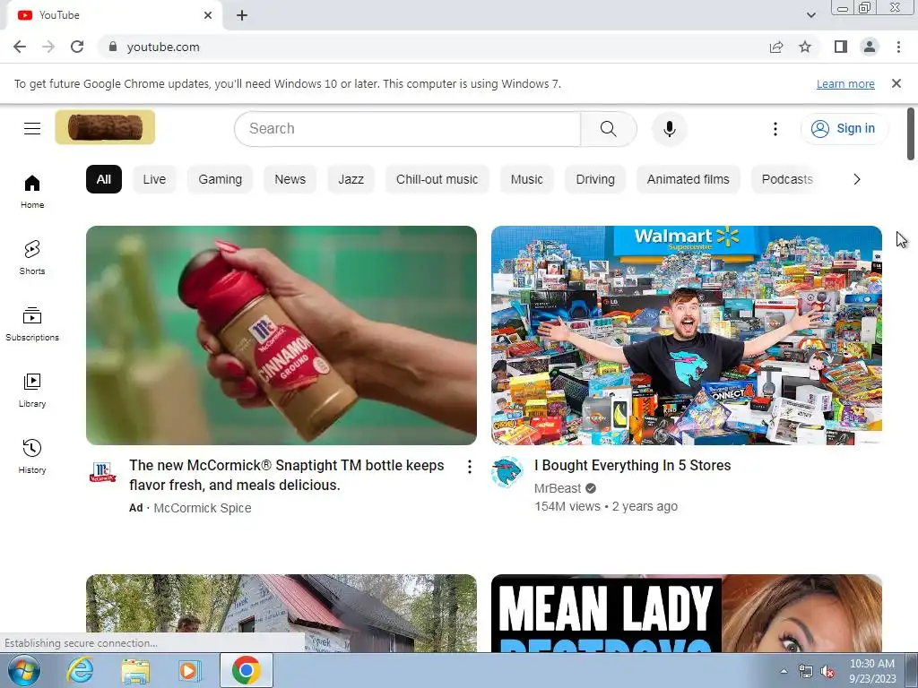The image size is (918, 688).
Task: Open the McCormick Snaptight bottle ad title
Action: pyautogui.click(x=287, y=475)
